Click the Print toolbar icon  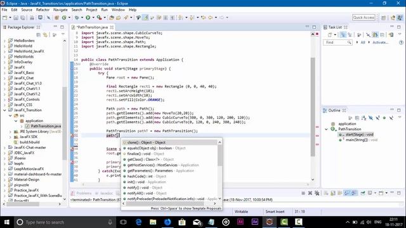32,18
